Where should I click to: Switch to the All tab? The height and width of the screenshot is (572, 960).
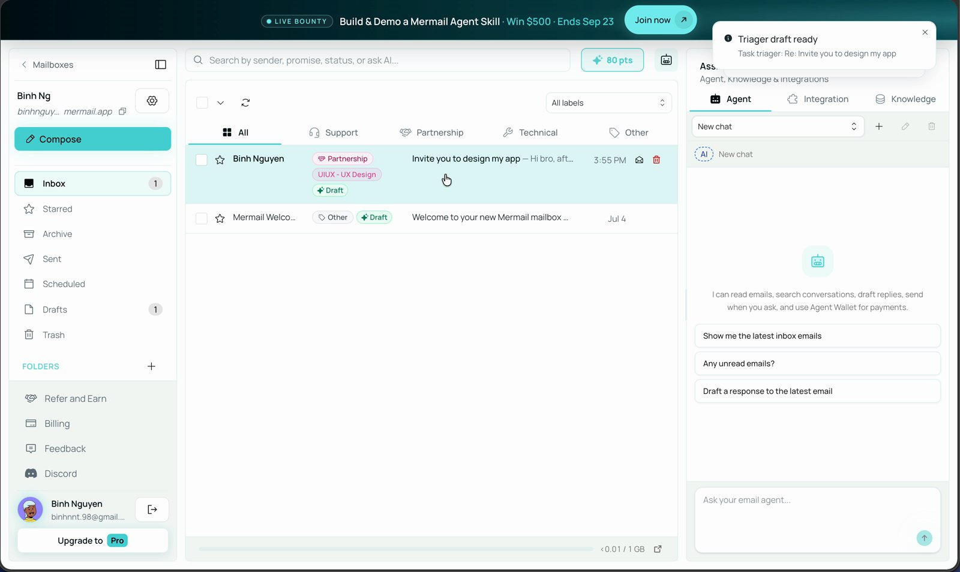coord(235,133)
